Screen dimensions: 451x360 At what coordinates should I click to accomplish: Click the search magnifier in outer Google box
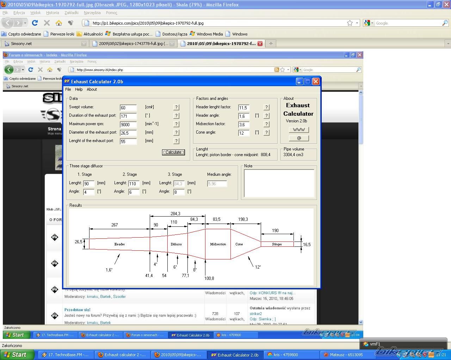(445, 23)
